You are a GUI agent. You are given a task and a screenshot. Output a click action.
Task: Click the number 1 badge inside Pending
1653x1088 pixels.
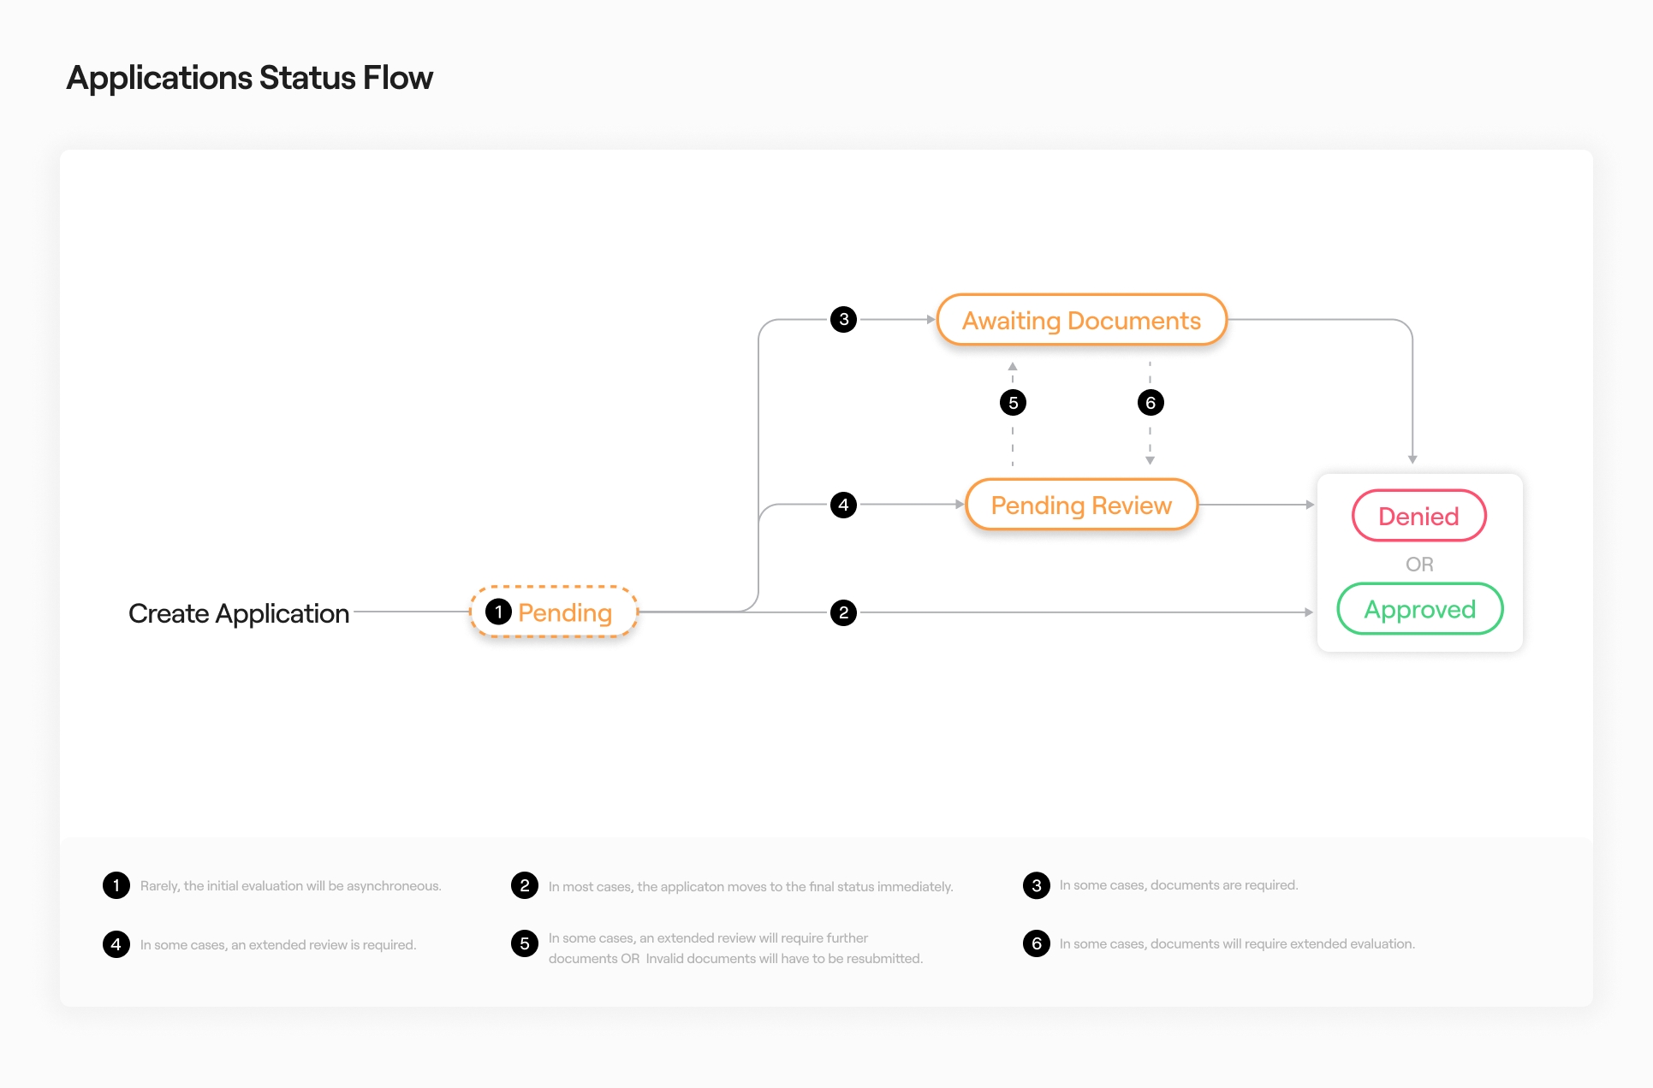(x=498, y=612)
